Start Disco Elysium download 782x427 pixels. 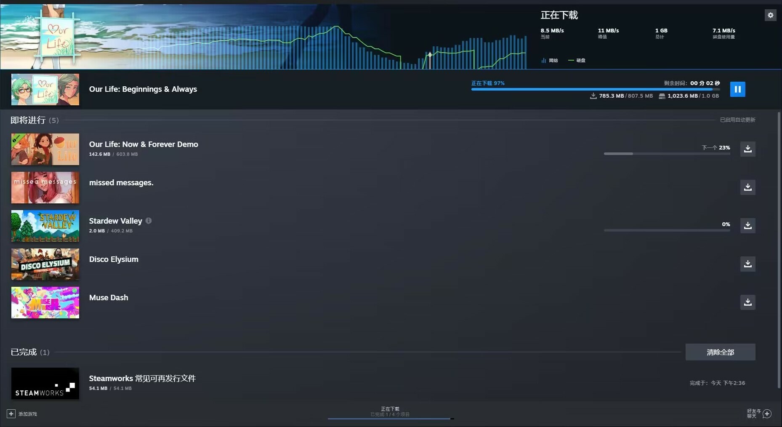pyautogui.click(x=747, y=264)
